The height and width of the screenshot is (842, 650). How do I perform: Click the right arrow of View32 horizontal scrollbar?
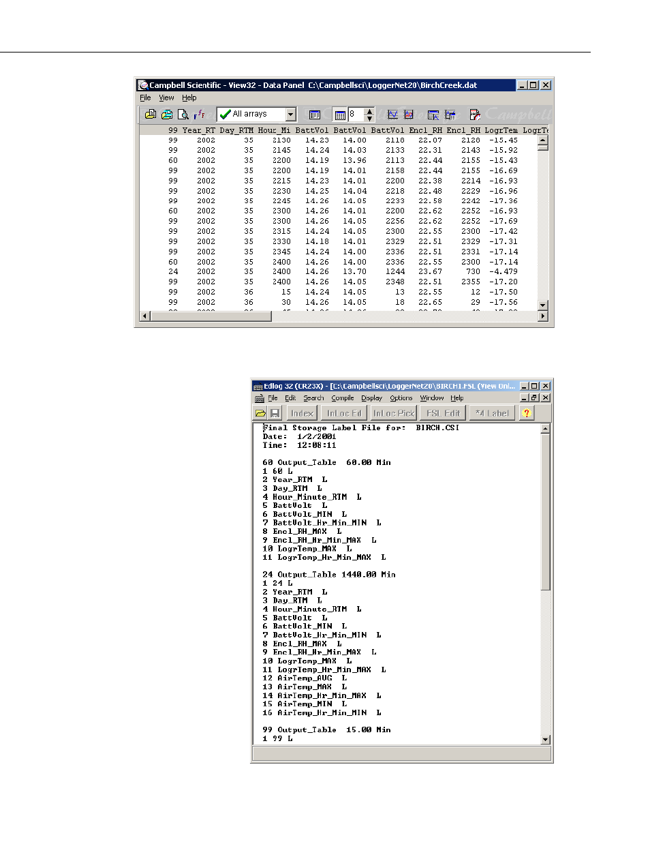click(x=543, y=316)
